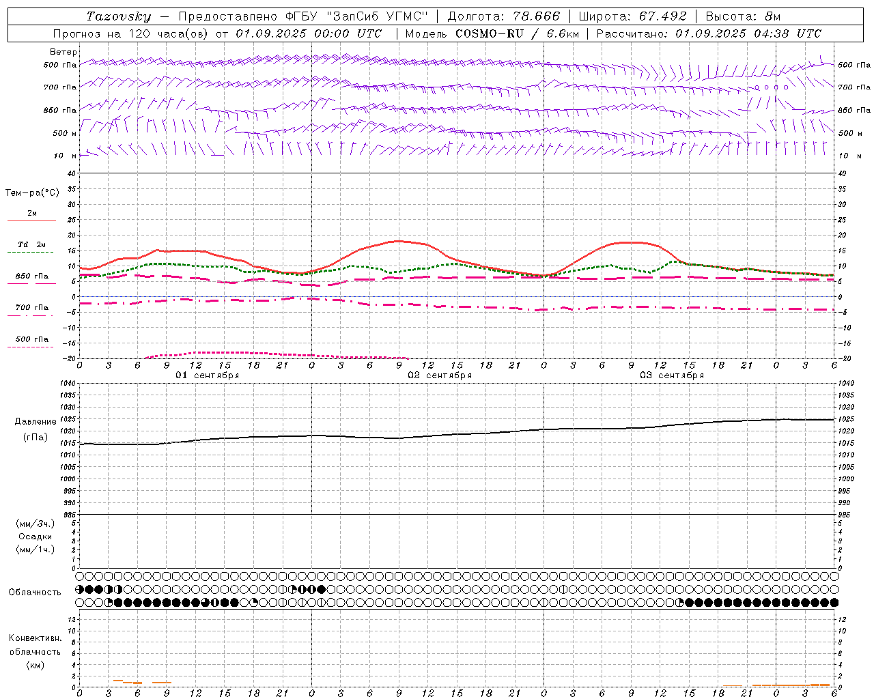Click the "700 гПа" temperature legend entry

click(32, 308)
